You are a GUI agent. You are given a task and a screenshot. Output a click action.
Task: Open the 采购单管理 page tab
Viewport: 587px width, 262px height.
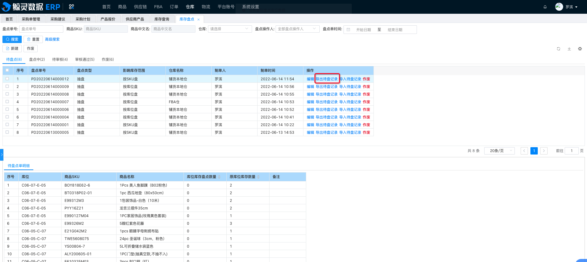click(31, 19)
